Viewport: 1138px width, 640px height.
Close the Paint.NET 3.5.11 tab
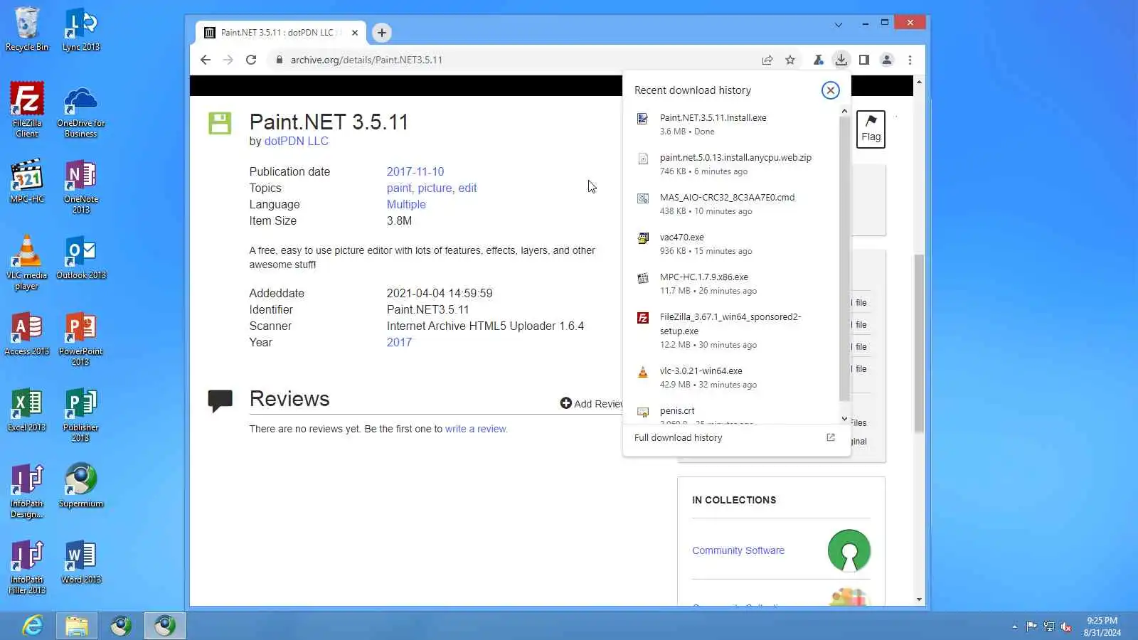pyautogui.click(x=355, y=33)
